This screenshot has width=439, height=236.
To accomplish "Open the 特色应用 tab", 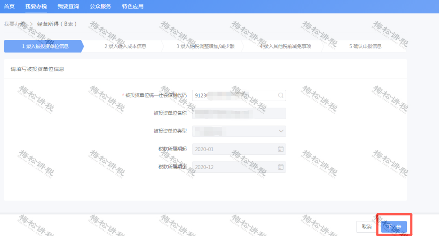I will [x=133, y=6].
